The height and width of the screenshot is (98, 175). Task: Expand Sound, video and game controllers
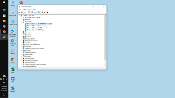click(x=21, y=65)
